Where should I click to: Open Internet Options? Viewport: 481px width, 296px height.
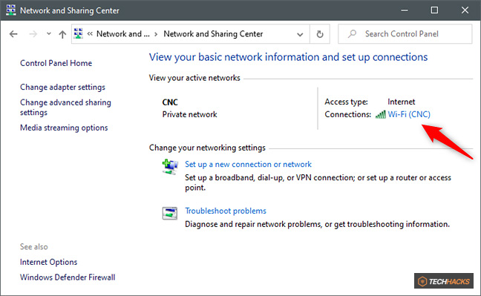click(x=48, y=263)
